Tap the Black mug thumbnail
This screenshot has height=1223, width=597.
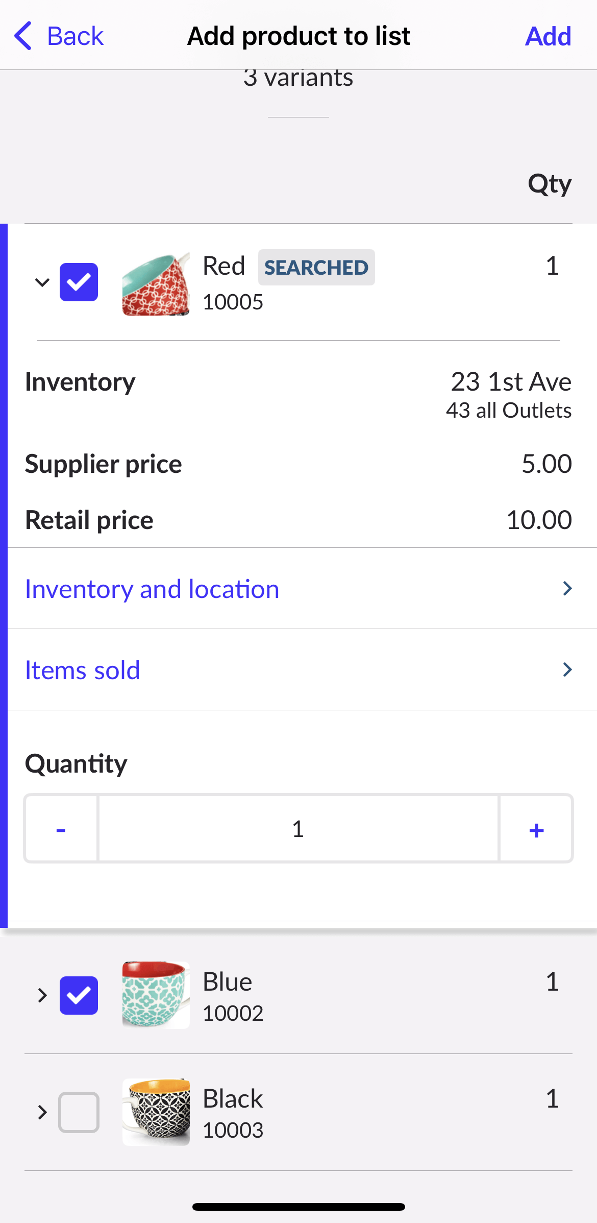pyautogui.click(x=156, y=1112)
